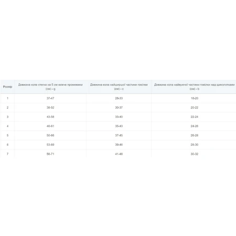Click the "39-46" calf value cell
Screen dimensions: 236x236
(x=119, y=145)
